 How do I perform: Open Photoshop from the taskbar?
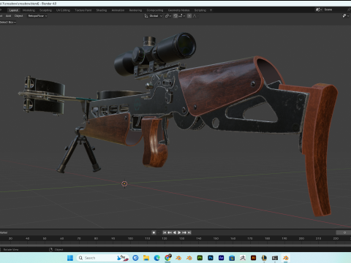click(211, 258)
